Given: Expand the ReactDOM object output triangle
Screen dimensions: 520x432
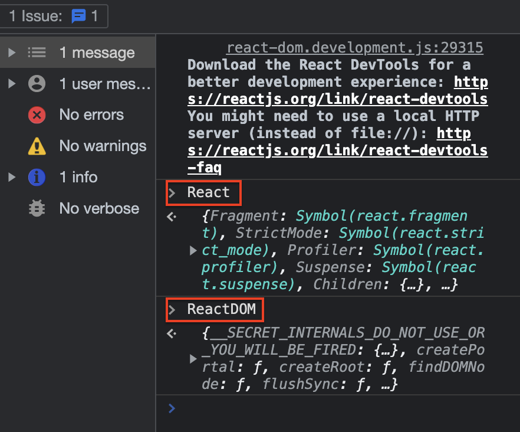Looking at the screenshot, I should (193, 359).
